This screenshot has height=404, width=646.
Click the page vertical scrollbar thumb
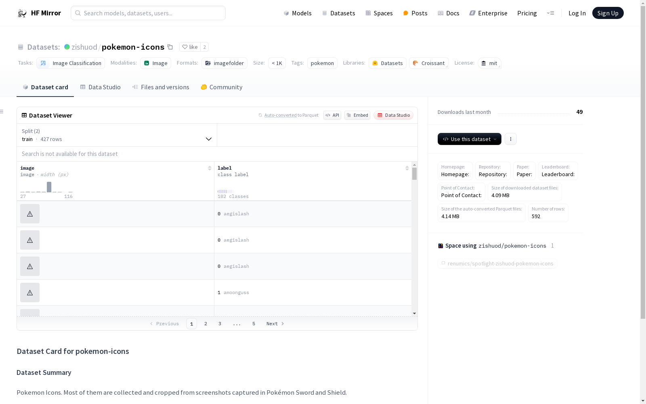pyautogui.click(x=643, y=162)
